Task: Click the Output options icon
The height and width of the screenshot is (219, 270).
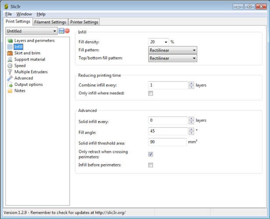Action: tap(10, 85)
